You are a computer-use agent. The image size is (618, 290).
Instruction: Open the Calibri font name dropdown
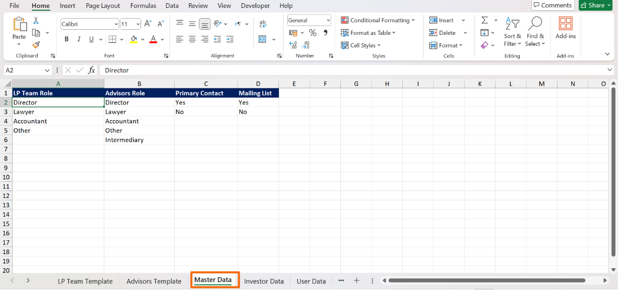pos(116,24)
